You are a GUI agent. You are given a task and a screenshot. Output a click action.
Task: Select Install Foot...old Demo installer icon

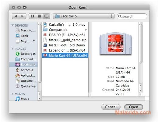point(45,45)
